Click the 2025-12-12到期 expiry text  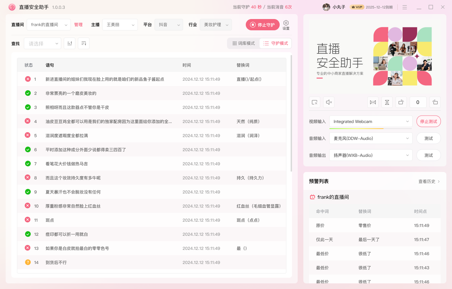379,7
